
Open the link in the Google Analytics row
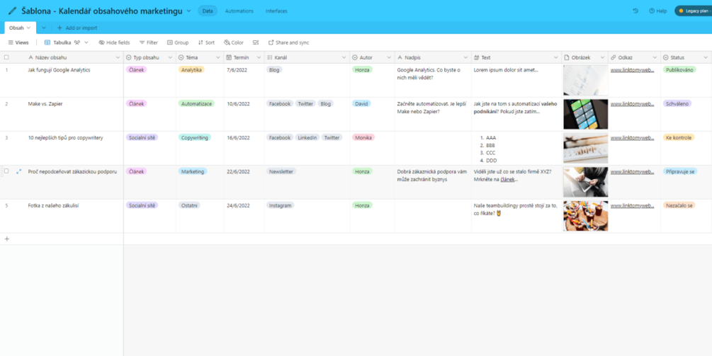click(632, 70)
